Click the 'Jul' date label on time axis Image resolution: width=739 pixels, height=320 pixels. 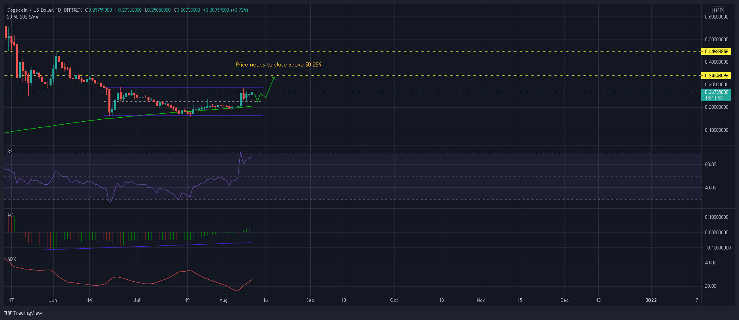coord(137,300)
